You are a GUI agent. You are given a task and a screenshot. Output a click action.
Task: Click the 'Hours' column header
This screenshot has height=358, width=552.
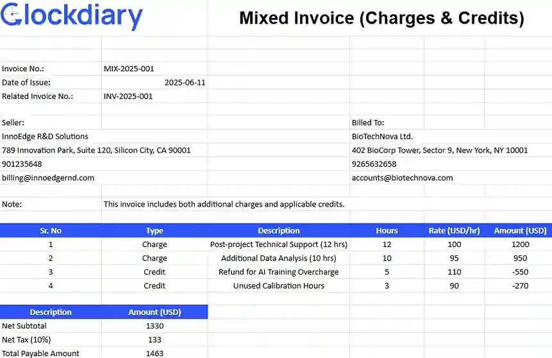[x=387, y=230]
